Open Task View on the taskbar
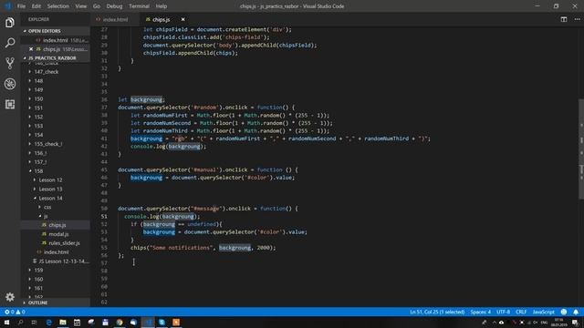584x328 pixels. tap(35, 322)
